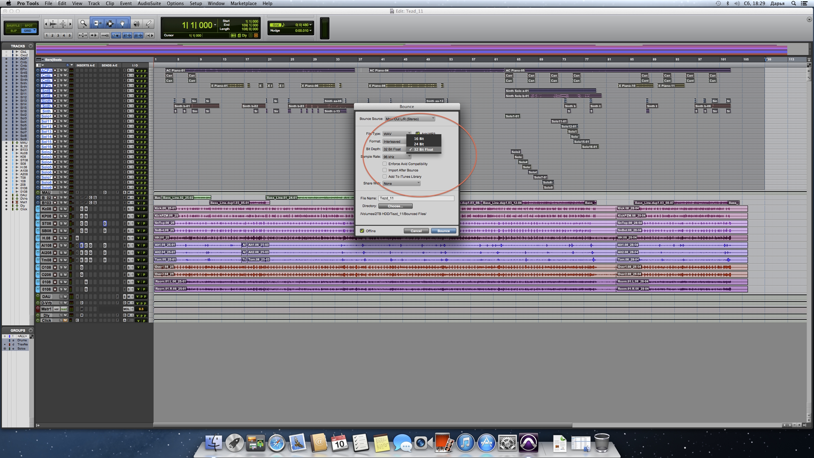Select the Selector waveform tool
This screenshot has width=814, height=458.
(x=110, y=24)
